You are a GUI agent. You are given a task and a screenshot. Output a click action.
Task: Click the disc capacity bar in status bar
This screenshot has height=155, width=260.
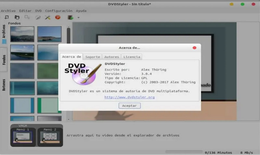[x=184, y=152]
